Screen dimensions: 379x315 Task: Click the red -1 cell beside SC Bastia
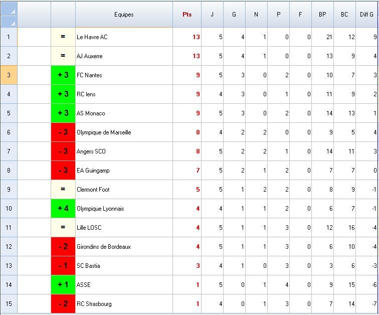point(63,265)
